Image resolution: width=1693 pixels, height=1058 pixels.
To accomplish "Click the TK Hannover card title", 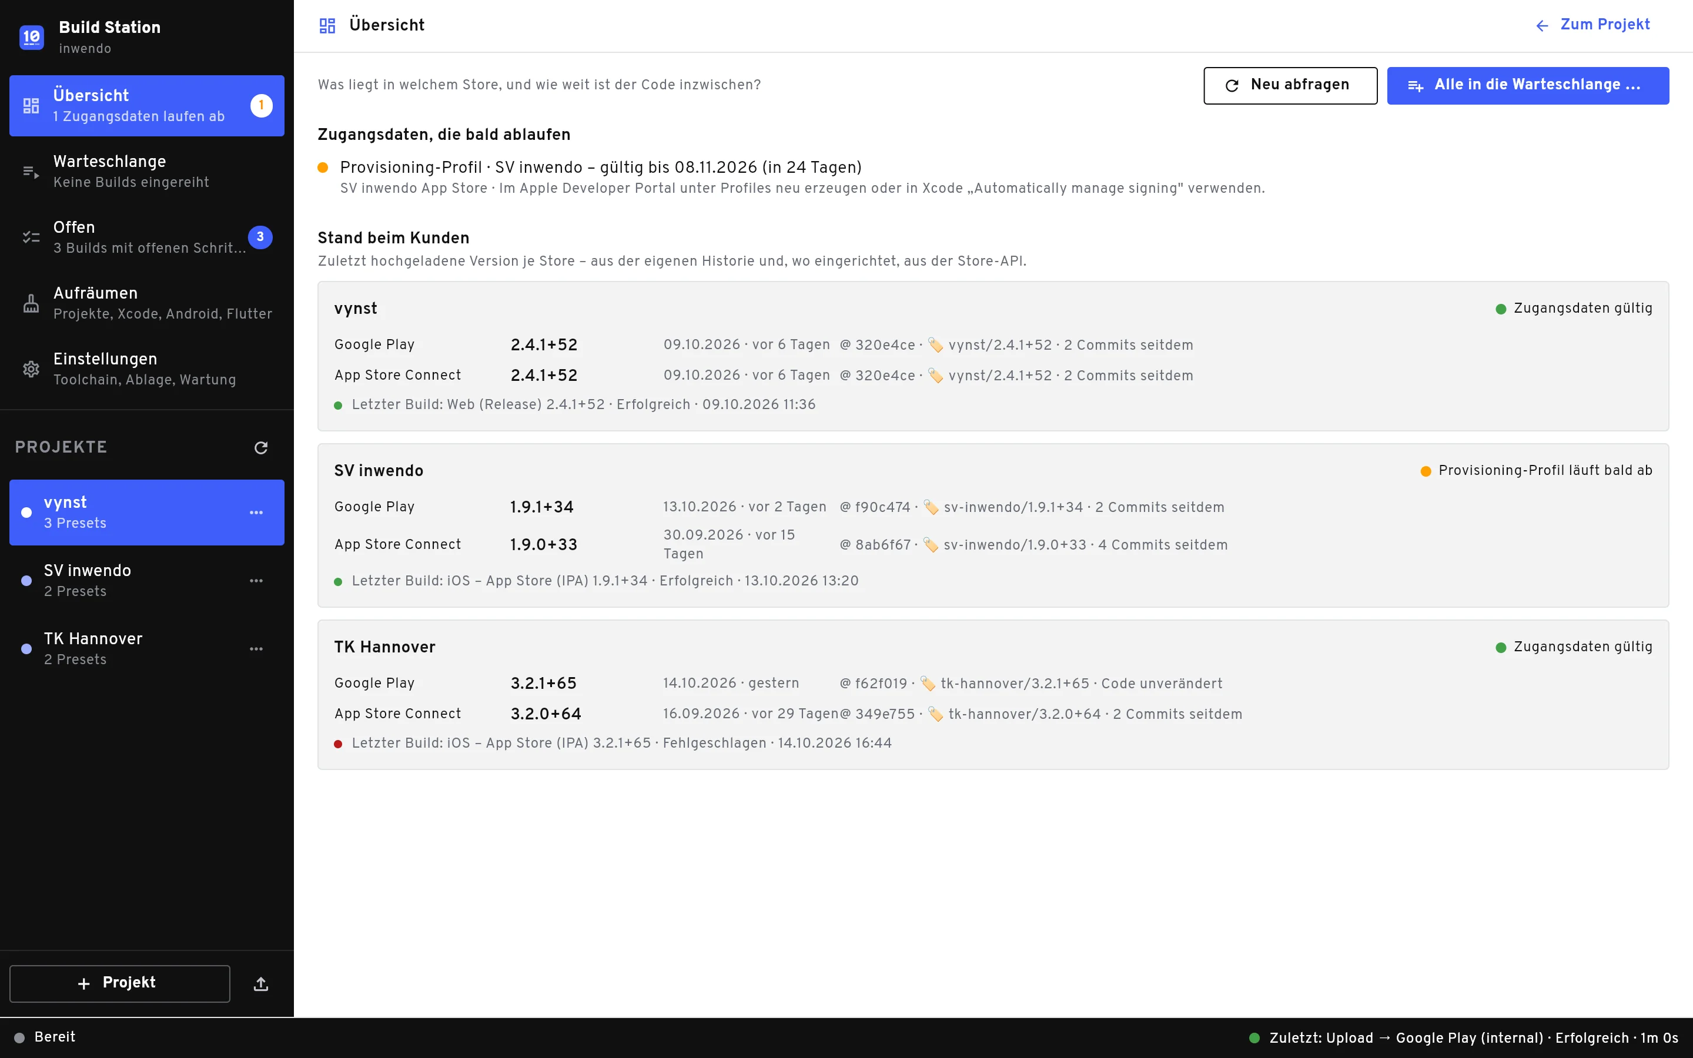I will [x=385, y=647].
